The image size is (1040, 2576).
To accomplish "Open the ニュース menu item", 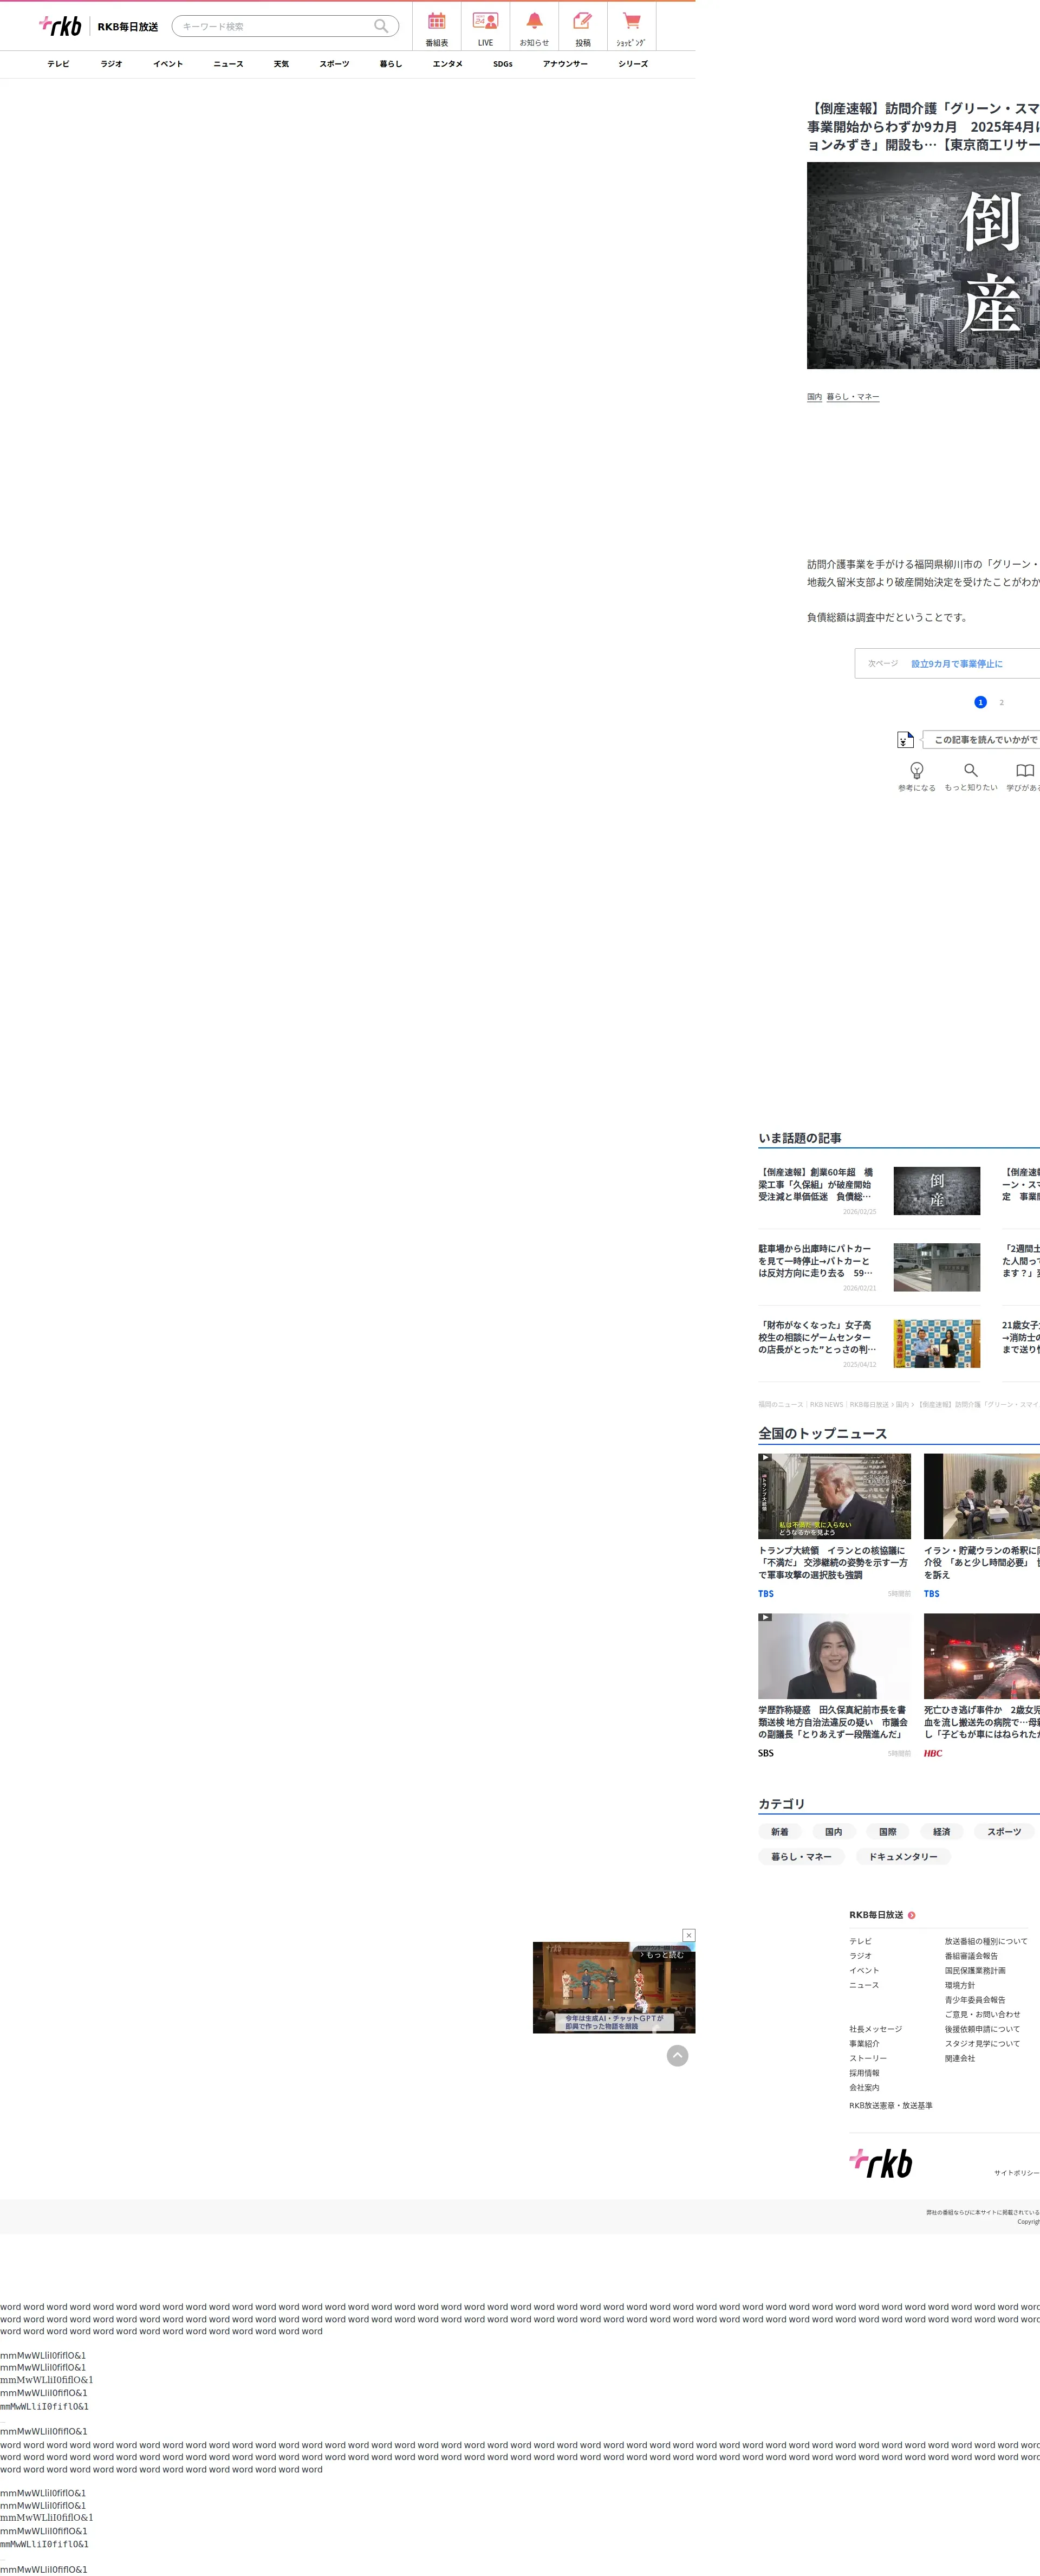I will [228, 64].
